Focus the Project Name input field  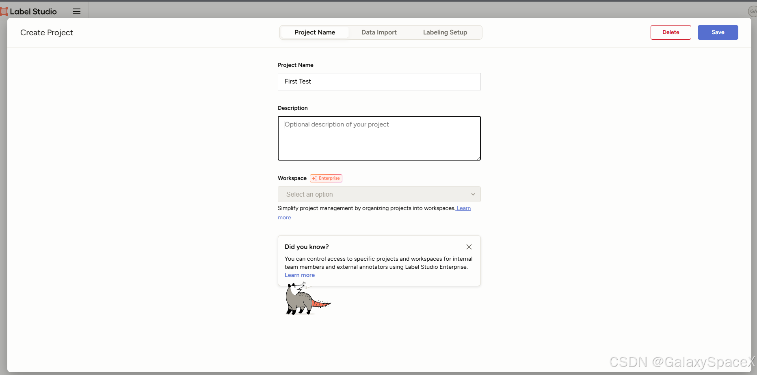[x=379, y=81]
